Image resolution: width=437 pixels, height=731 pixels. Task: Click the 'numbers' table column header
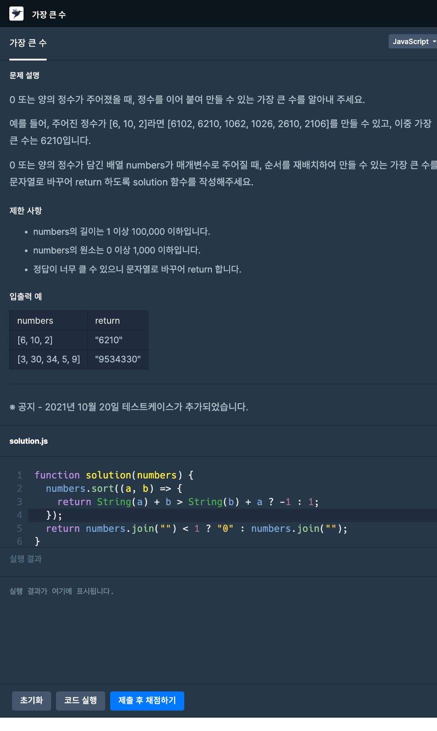(x=35, y=321)
